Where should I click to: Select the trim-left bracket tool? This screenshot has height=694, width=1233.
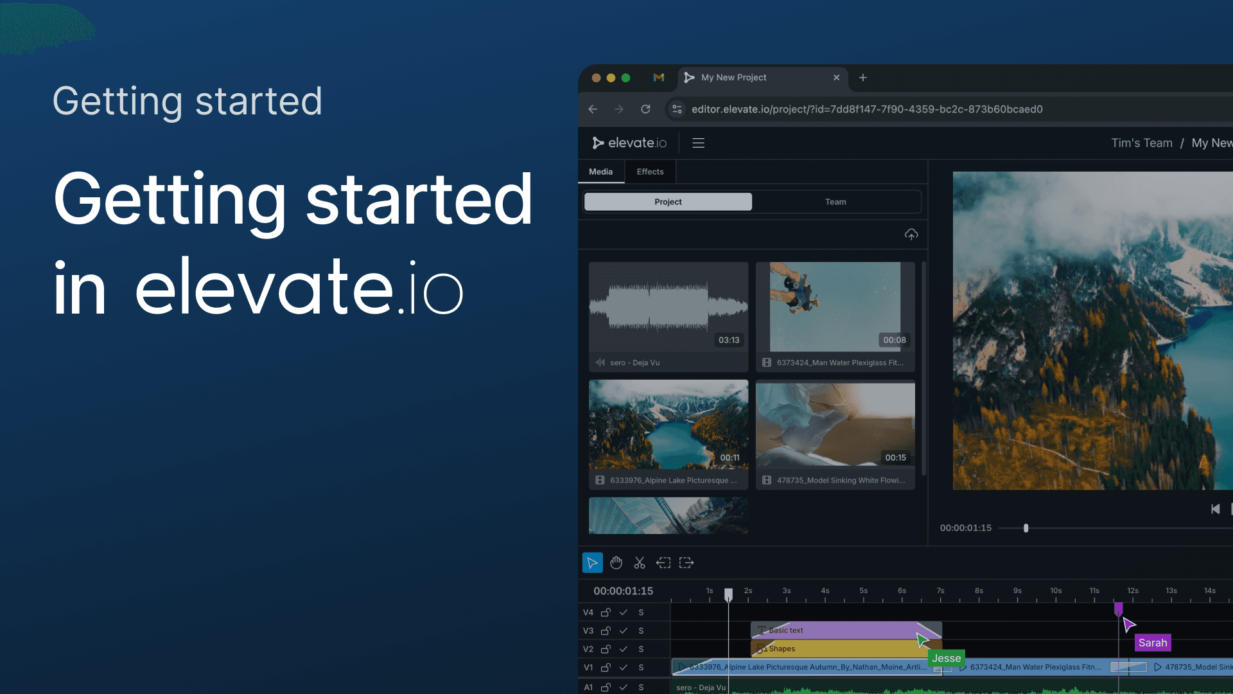663,563
